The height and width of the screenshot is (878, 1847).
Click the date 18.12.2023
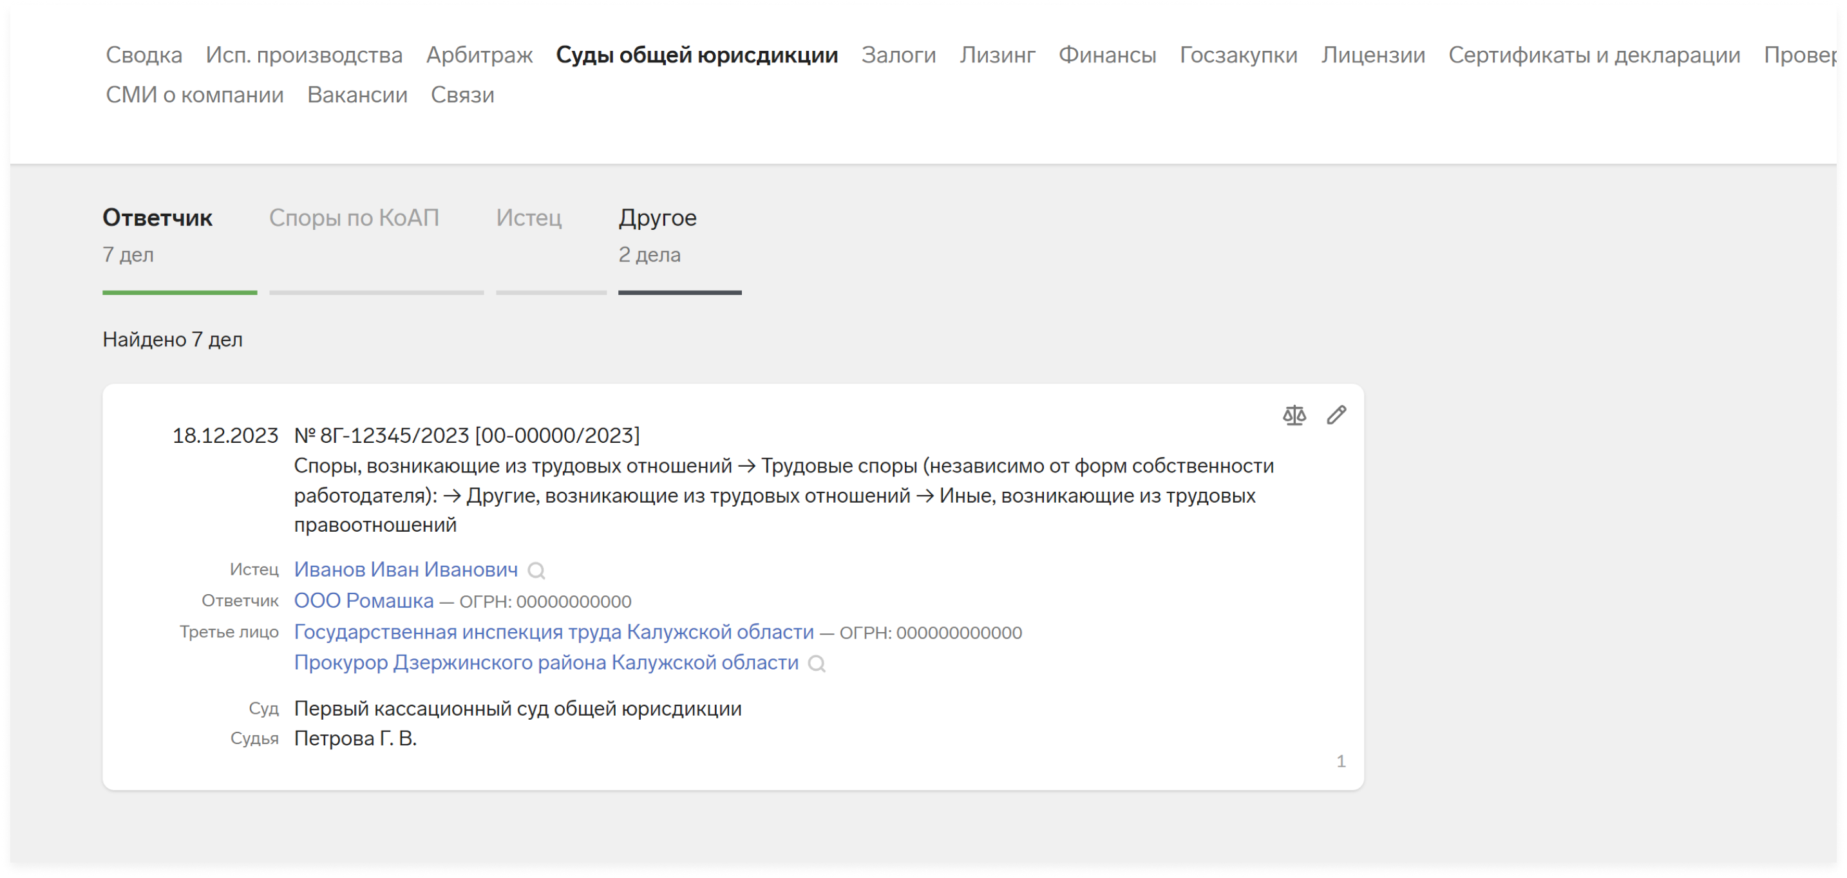[x=224, y=436]
